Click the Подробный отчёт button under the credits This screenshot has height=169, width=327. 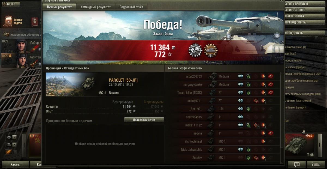coord(144,120)
